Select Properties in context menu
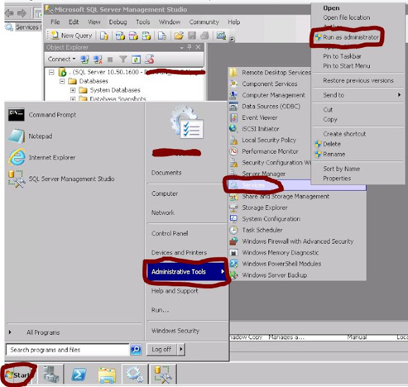 click(x=337, y=179)
